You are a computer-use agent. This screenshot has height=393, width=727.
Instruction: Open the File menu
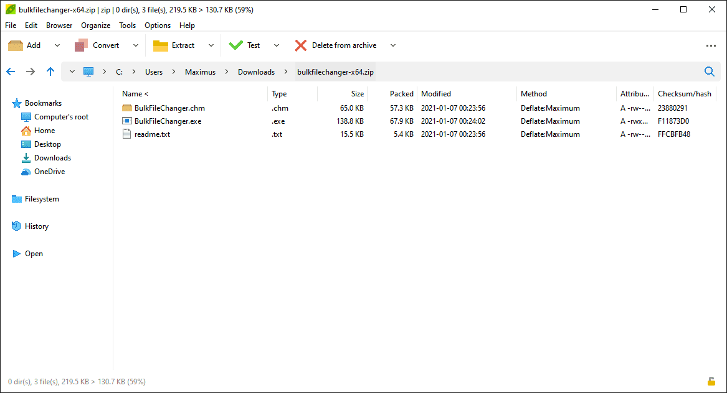pos(11,25)
